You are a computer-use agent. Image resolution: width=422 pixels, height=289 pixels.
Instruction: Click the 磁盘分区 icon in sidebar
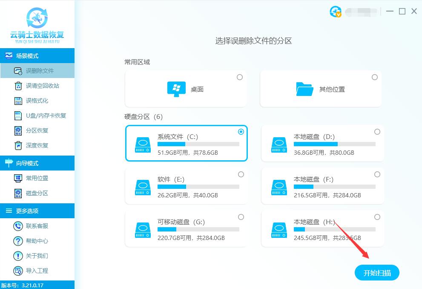coord(18,193)
